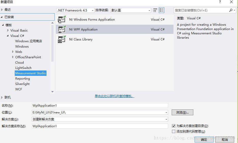This screenshot has width=238, height=143.
Task: Click the template tree scroll up arrow
Action: coord(52,23)
